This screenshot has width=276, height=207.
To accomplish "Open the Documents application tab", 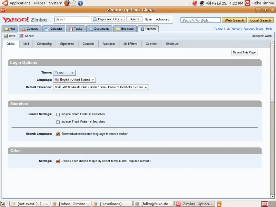I will point(99,29).
